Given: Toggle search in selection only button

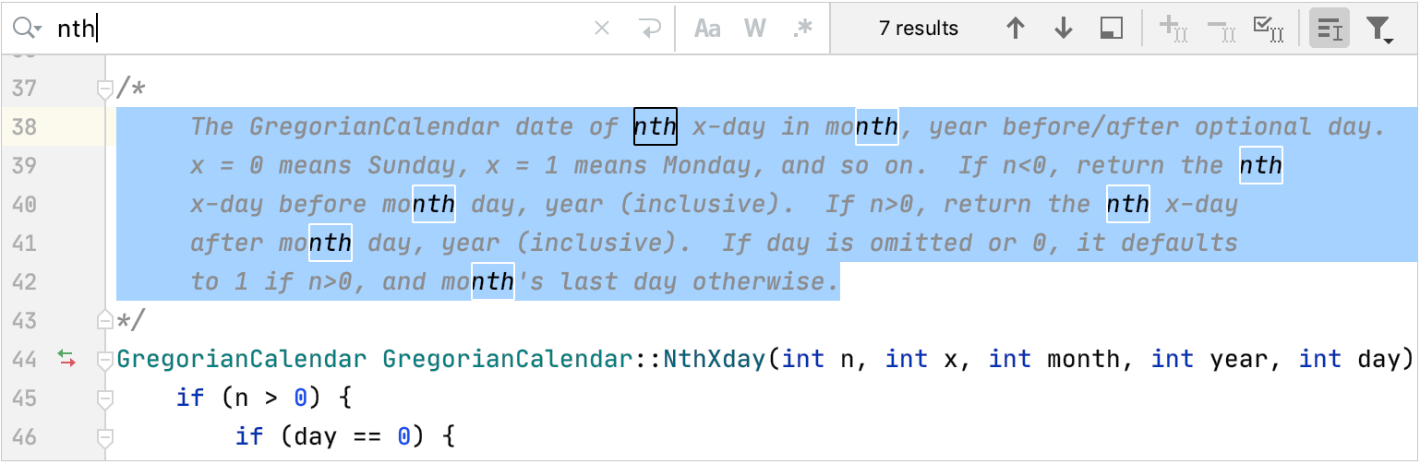Looking at the screenshot, I should [1330, 29].
